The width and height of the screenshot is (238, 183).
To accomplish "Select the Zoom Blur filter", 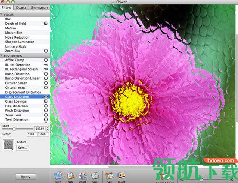I will tap(25, 51).
